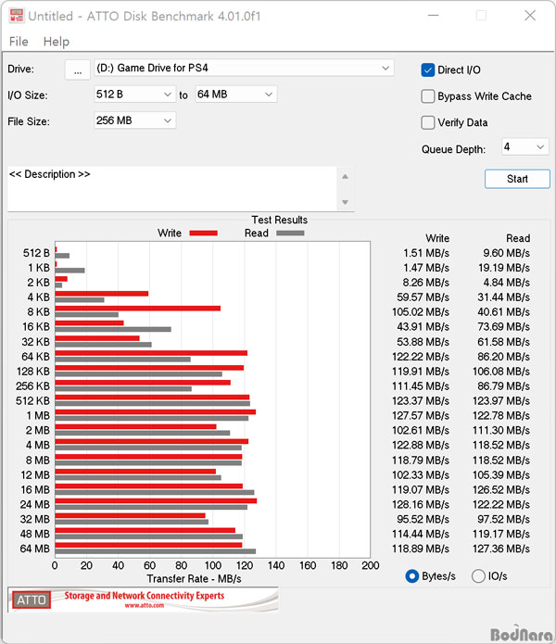The image size is (556, 644).
Task: Enable Bypass Write Cache
Action: point(427,96)
